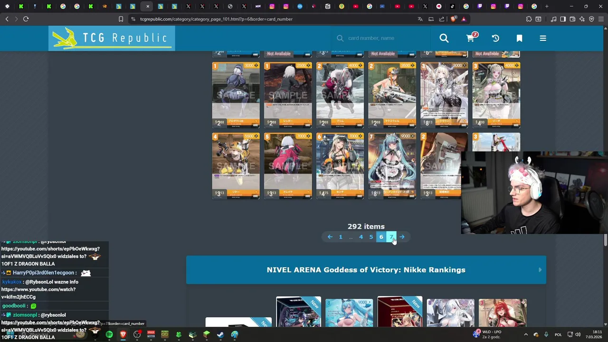608x342 pixels.
Task: Open the cost 4 card with 5500 power
Action: click(x=236, y=166)
